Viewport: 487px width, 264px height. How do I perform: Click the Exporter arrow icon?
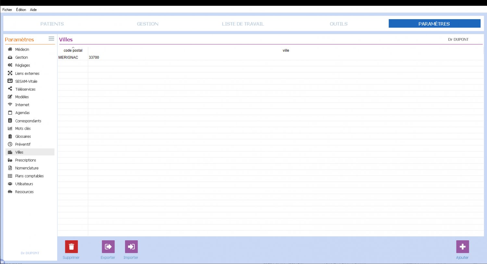pyautogui.click(x=108, y=247)
